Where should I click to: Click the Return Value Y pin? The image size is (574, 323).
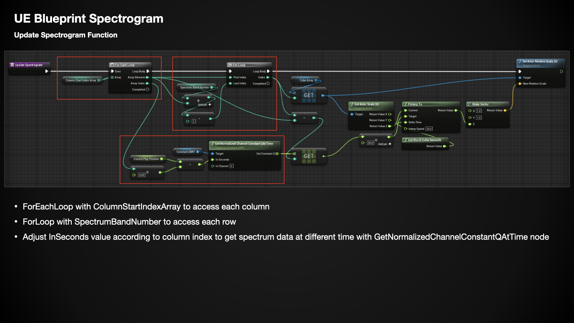390,120
